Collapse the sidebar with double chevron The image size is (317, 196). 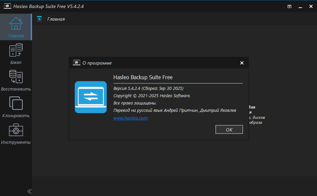[x=29, y=191]
